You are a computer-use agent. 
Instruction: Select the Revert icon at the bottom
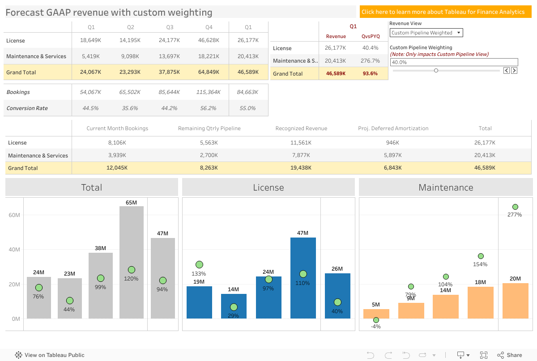pyautogui.click(x=406, y=355)
